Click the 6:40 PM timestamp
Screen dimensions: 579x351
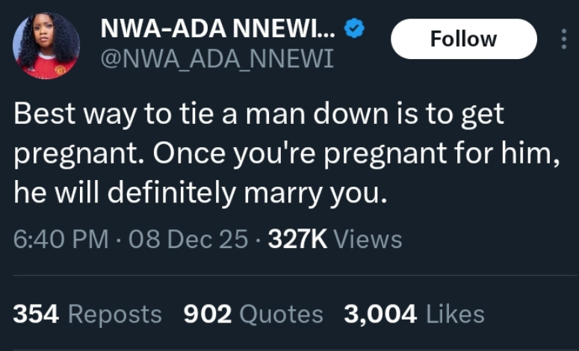pyautogui.click(x=61, y=239)
